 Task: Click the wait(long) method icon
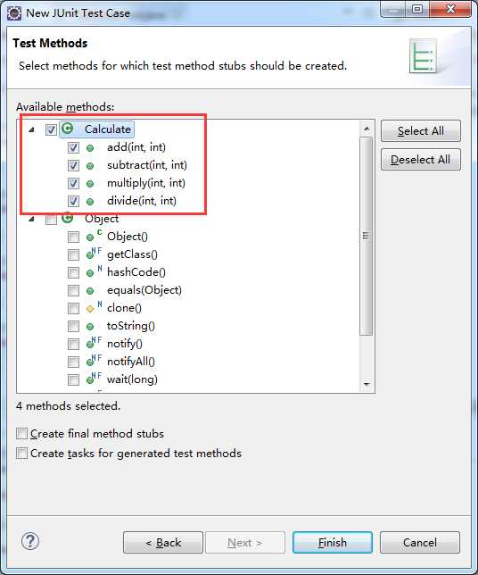point(94,379)
